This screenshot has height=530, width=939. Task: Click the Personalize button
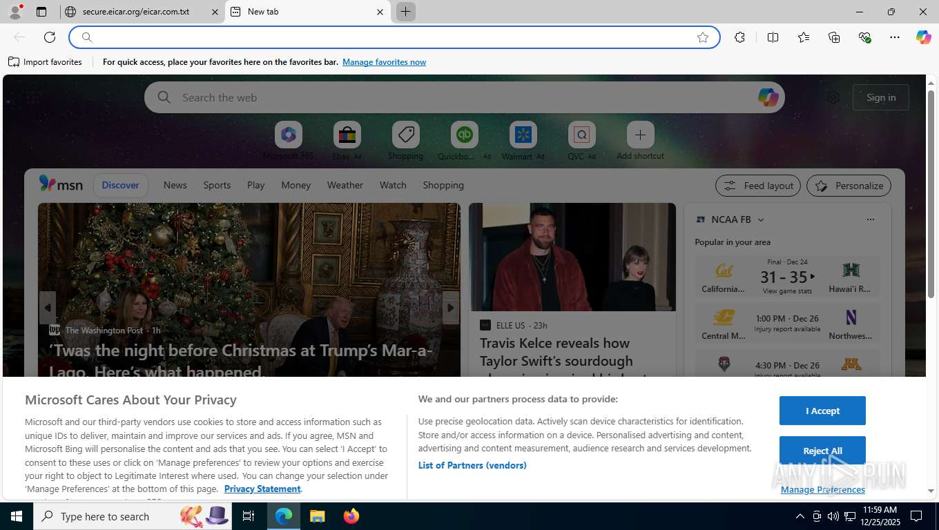click(x=849, y=186)
